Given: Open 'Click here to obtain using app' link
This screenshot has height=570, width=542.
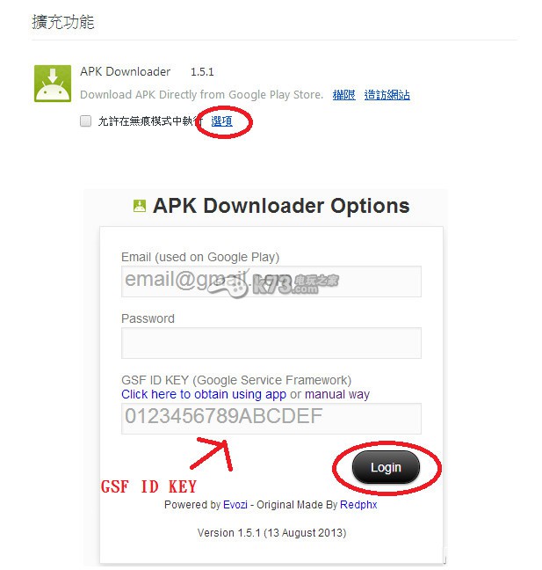Looking at the screenshot, I should tap(204, 394).
